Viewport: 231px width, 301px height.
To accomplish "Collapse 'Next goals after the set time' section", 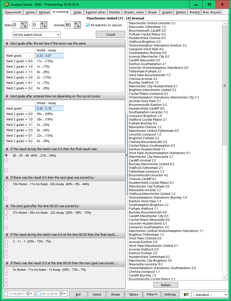I will click(7, 43).
